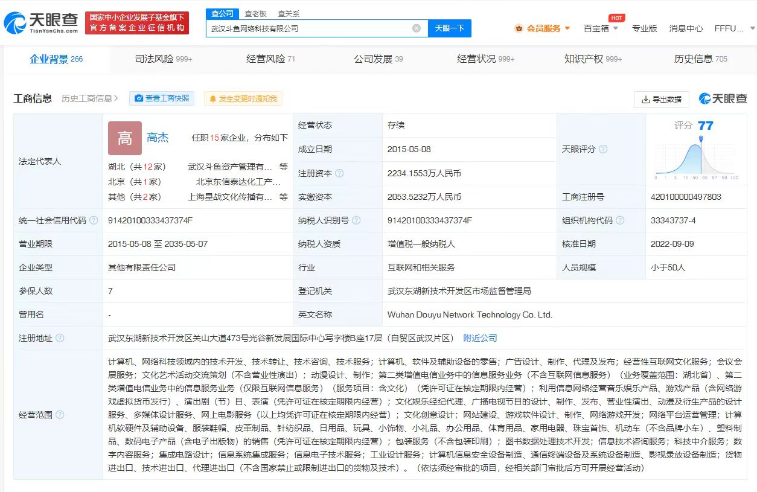Click the 会员服务 menu label
Screen dimensions: 757x492
coord(543,28)
